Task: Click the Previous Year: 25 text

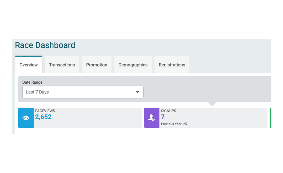Action: point(174,124)
